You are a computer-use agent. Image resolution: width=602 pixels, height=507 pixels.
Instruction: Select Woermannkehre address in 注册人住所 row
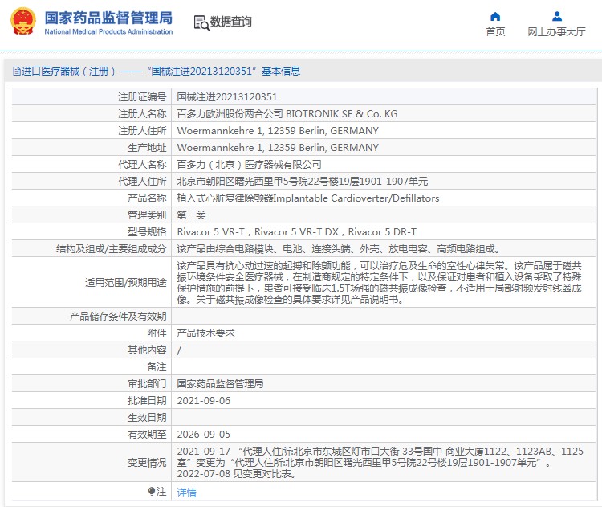click(278, 131)
